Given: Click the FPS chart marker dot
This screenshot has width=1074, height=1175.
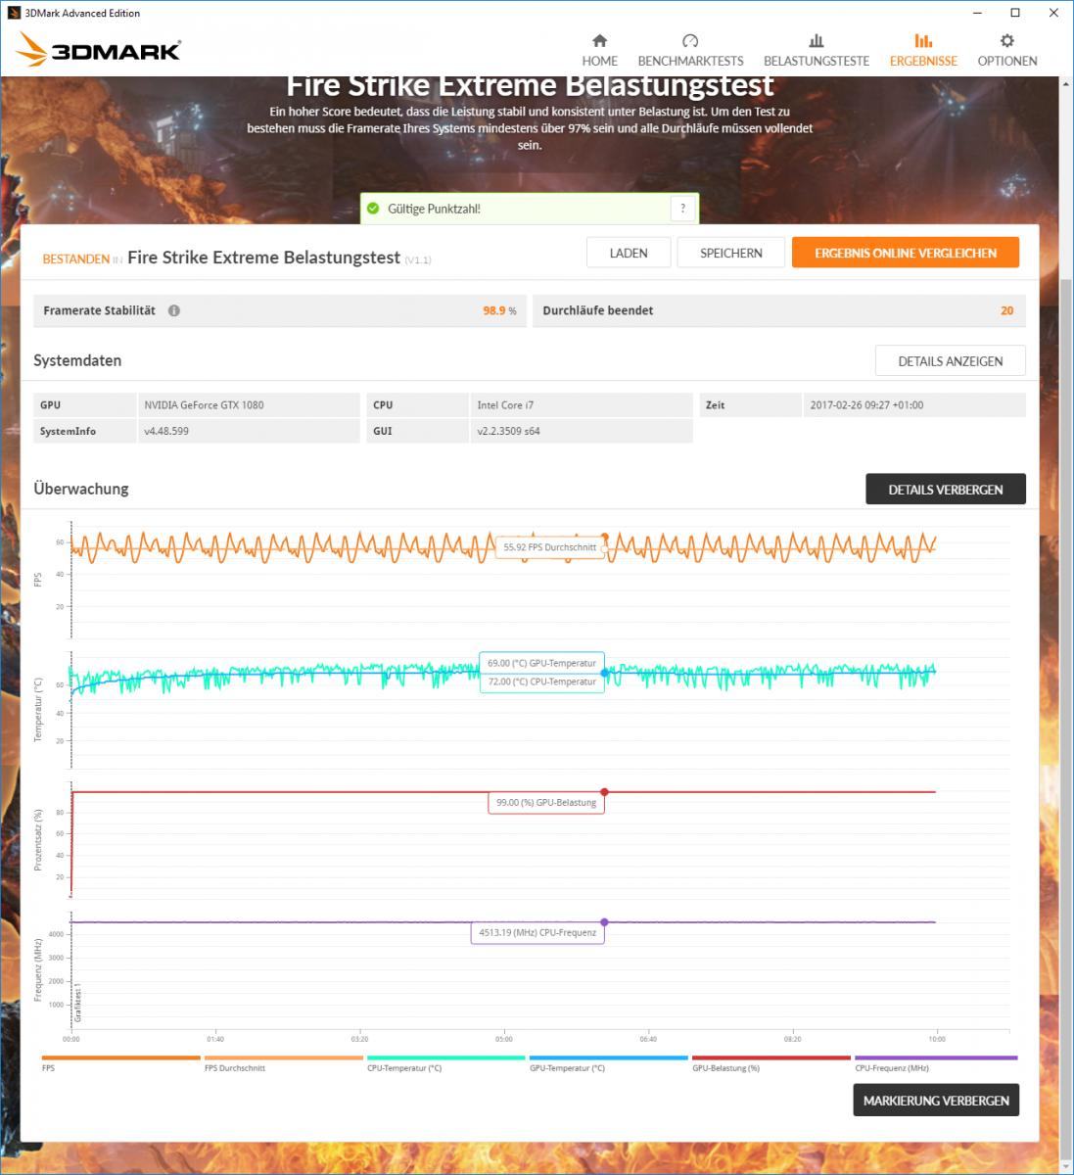Looking at the screenshot, I should (605, 537).
